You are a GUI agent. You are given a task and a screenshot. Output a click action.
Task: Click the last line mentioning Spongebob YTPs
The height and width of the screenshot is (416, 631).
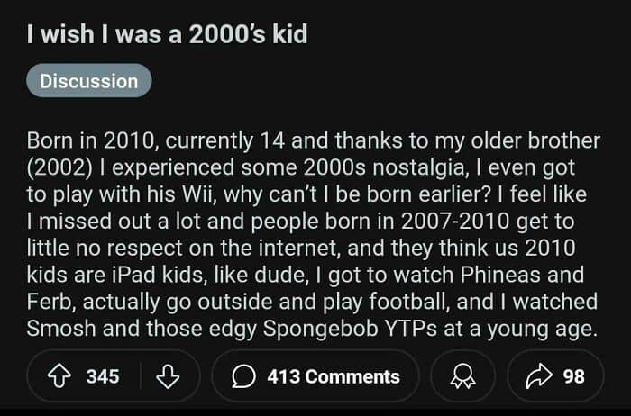tap(312, 329)
